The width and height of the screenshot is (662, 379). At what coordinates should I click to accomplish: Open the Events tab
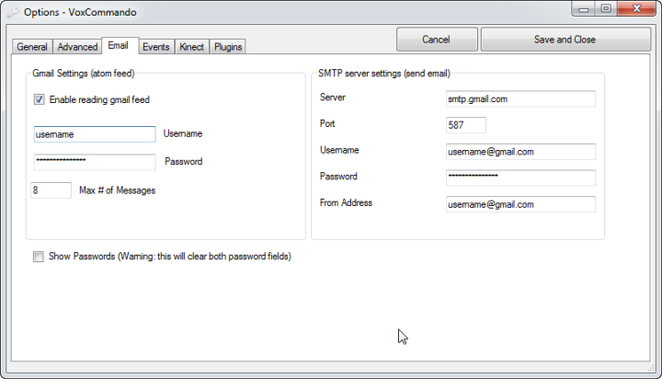click(155, 47)
